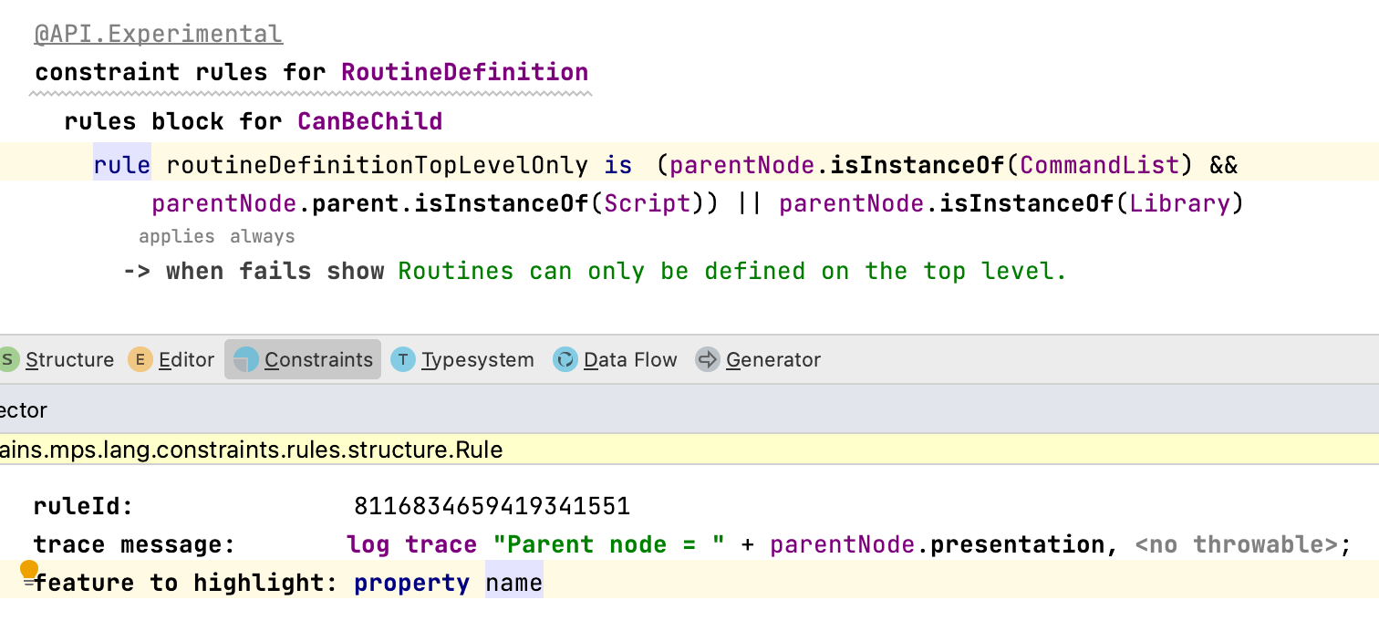Switch to the Generator tab
This screenshot has height=631, width=1379.
click(x=772, y=359)
